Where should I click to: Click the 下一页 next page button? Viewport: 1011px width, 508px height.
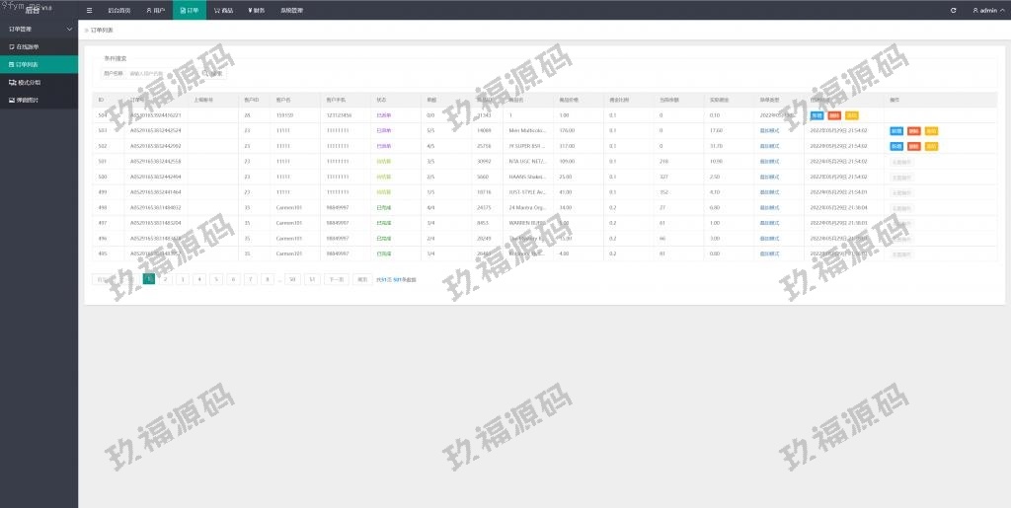(x=337, y=279)
